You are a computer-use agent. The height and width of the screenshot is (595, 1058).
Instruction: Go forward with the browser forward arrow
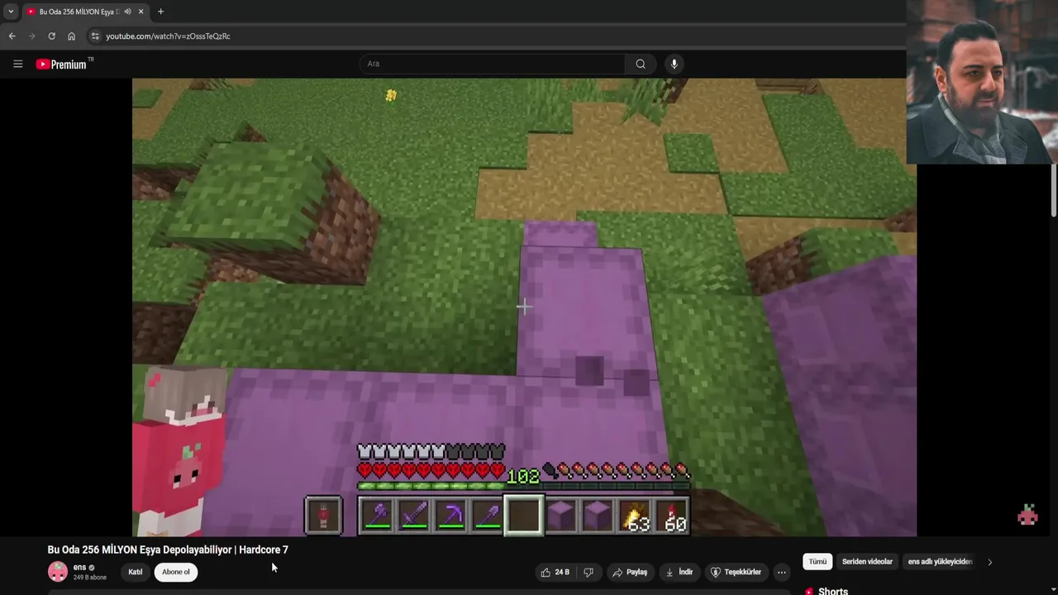(31, 36)
